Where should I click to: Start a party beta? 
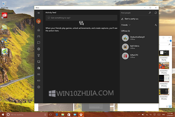(131, 19)
